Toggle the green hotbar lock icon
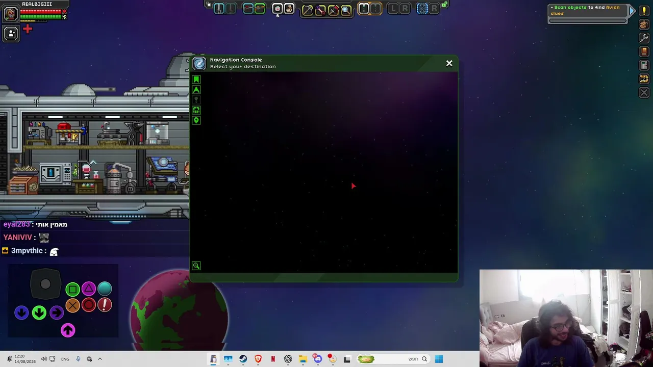Viewport: 653px width, 367px height. point(444,5)
